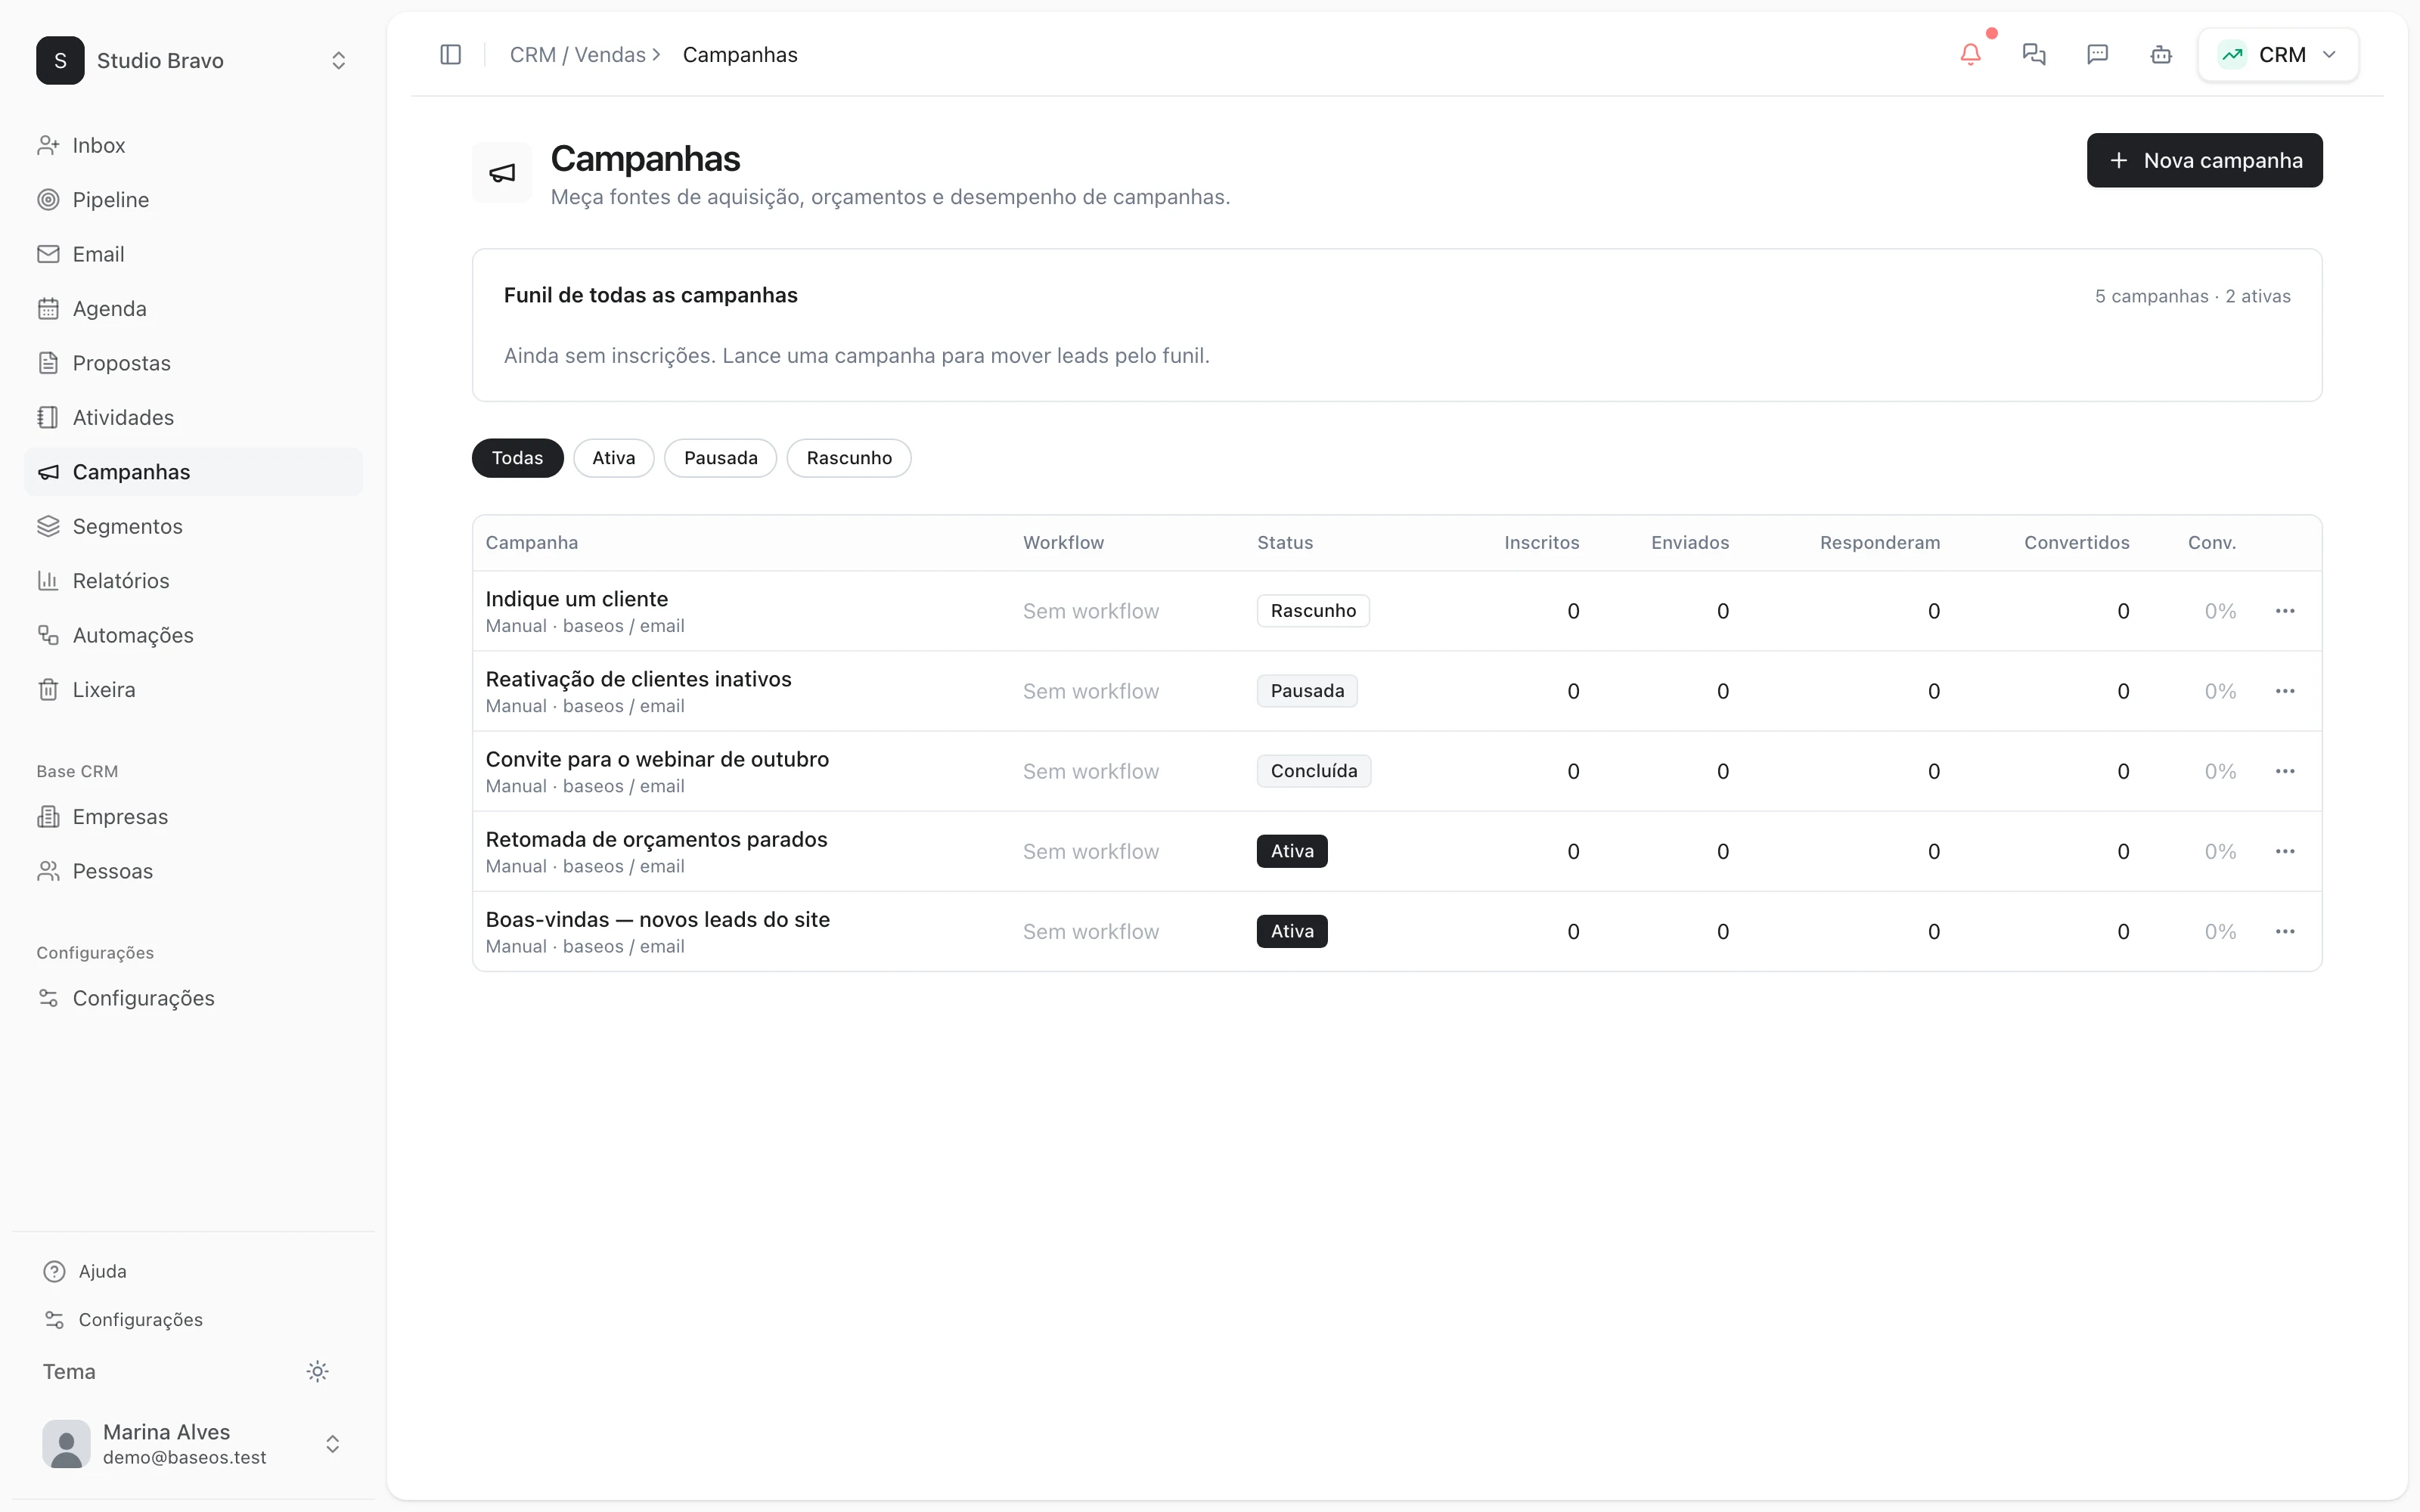
Task: Open the CRM module dropdown
Action: [2278, 55]
